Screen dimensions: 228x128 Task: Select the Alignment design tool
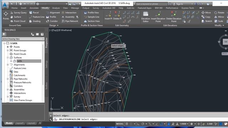53,13
